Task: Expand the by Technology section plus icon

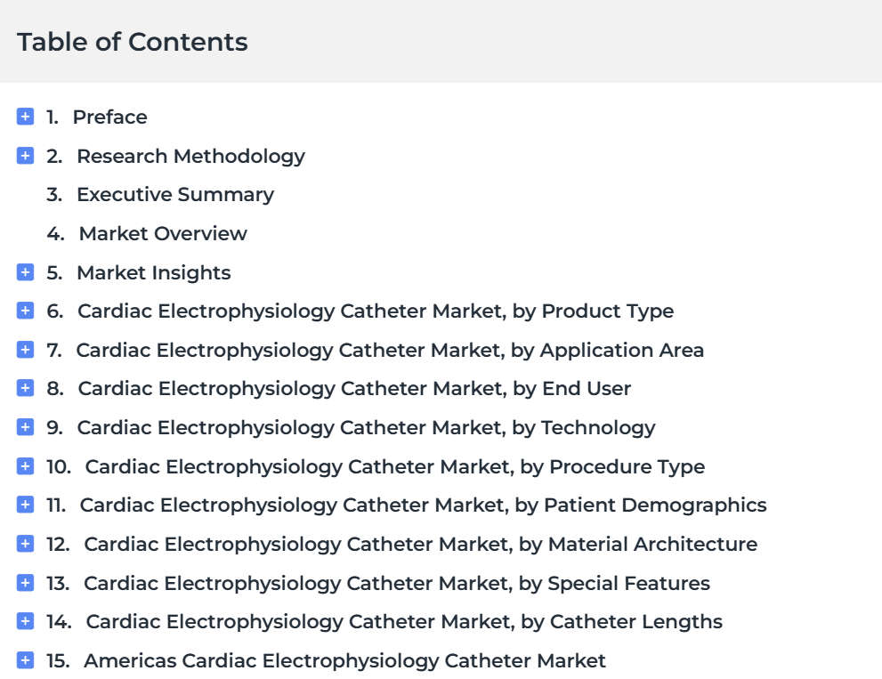Action: 25,427
